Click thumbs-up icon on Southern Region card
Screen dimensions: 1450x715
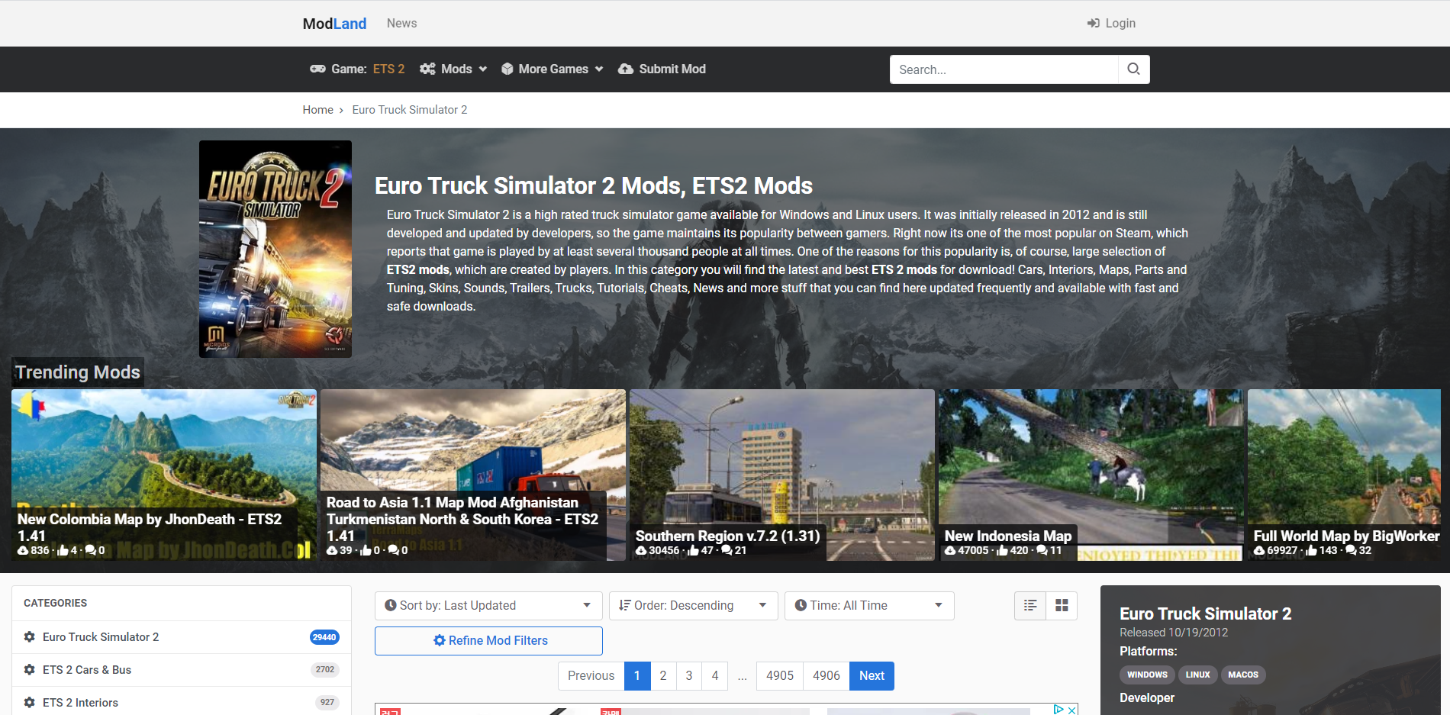(x=694, y=550)
